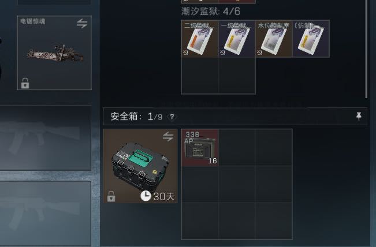This screenshot has width=376, height=247.
Task: Click the swap arrows on safe box
Action: (x=168, y=137)
